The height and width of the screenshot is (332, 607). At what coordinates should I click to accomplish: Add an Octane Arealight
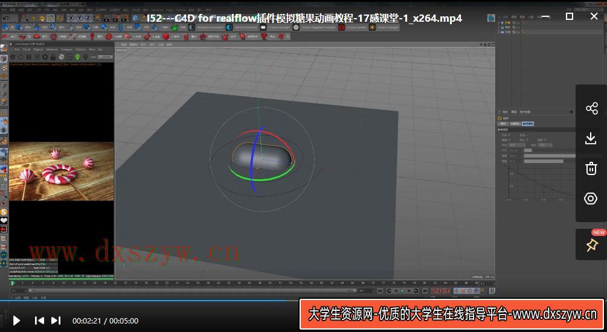click(275, 28)
